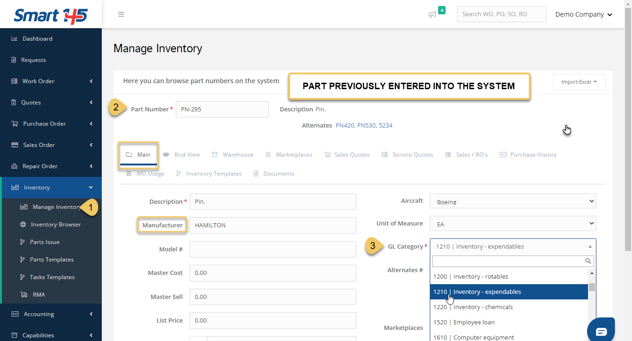This screenshot has height=341, width=632.
Task: Open the Aircraft dropdown showing Boeing
Action: click(x=513, y=201)
